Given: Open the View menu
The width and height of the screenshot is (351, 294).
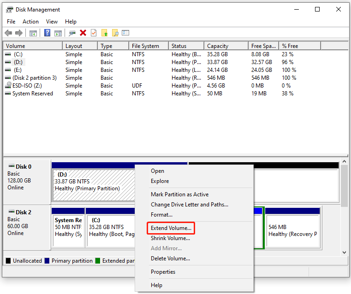Looking at the screenshot, I should [x=52, y=22].
